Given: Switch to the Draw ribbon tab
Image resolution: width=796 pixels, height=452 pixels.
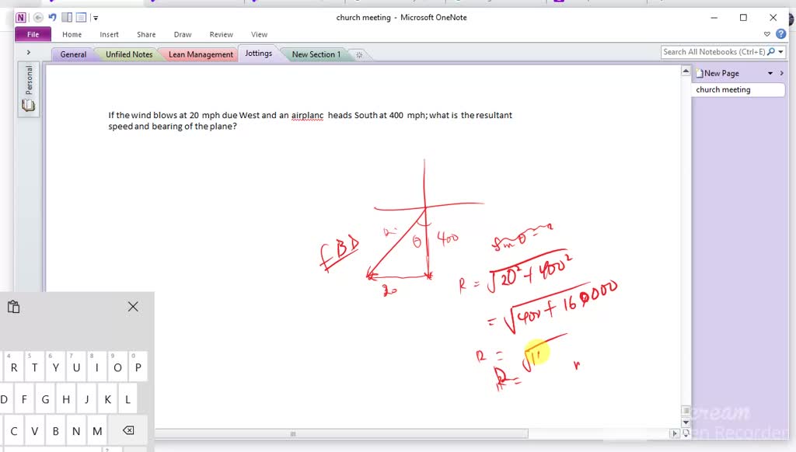Looking at the screenshot, I should pos(182,34).
